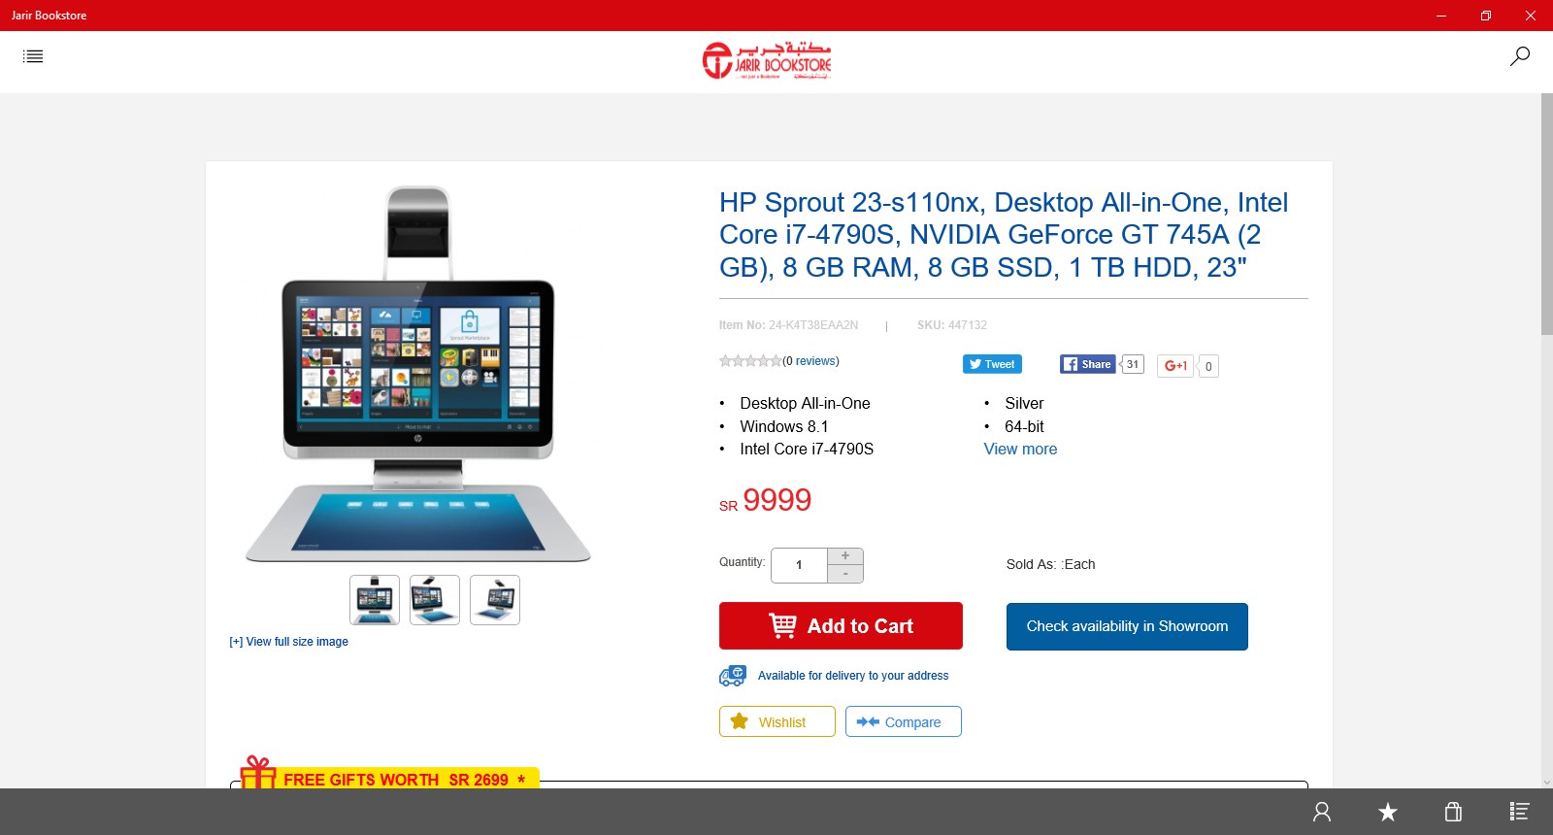This screenshot has width=1553, height=835.
Task: Open View full size image link
Action: point(288,642)
